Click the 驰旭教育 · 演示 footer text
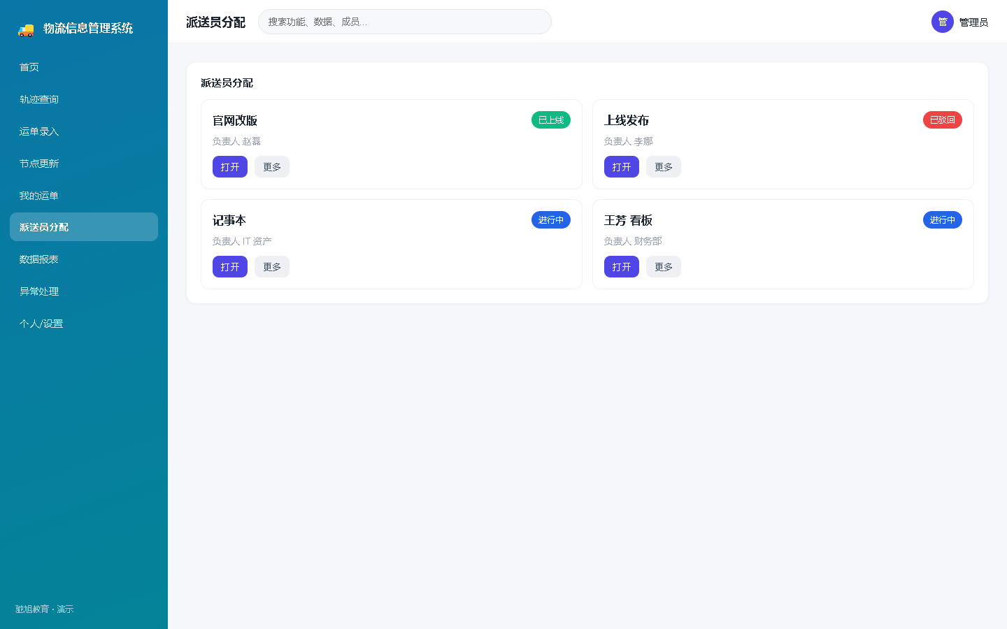 (44, 609)
